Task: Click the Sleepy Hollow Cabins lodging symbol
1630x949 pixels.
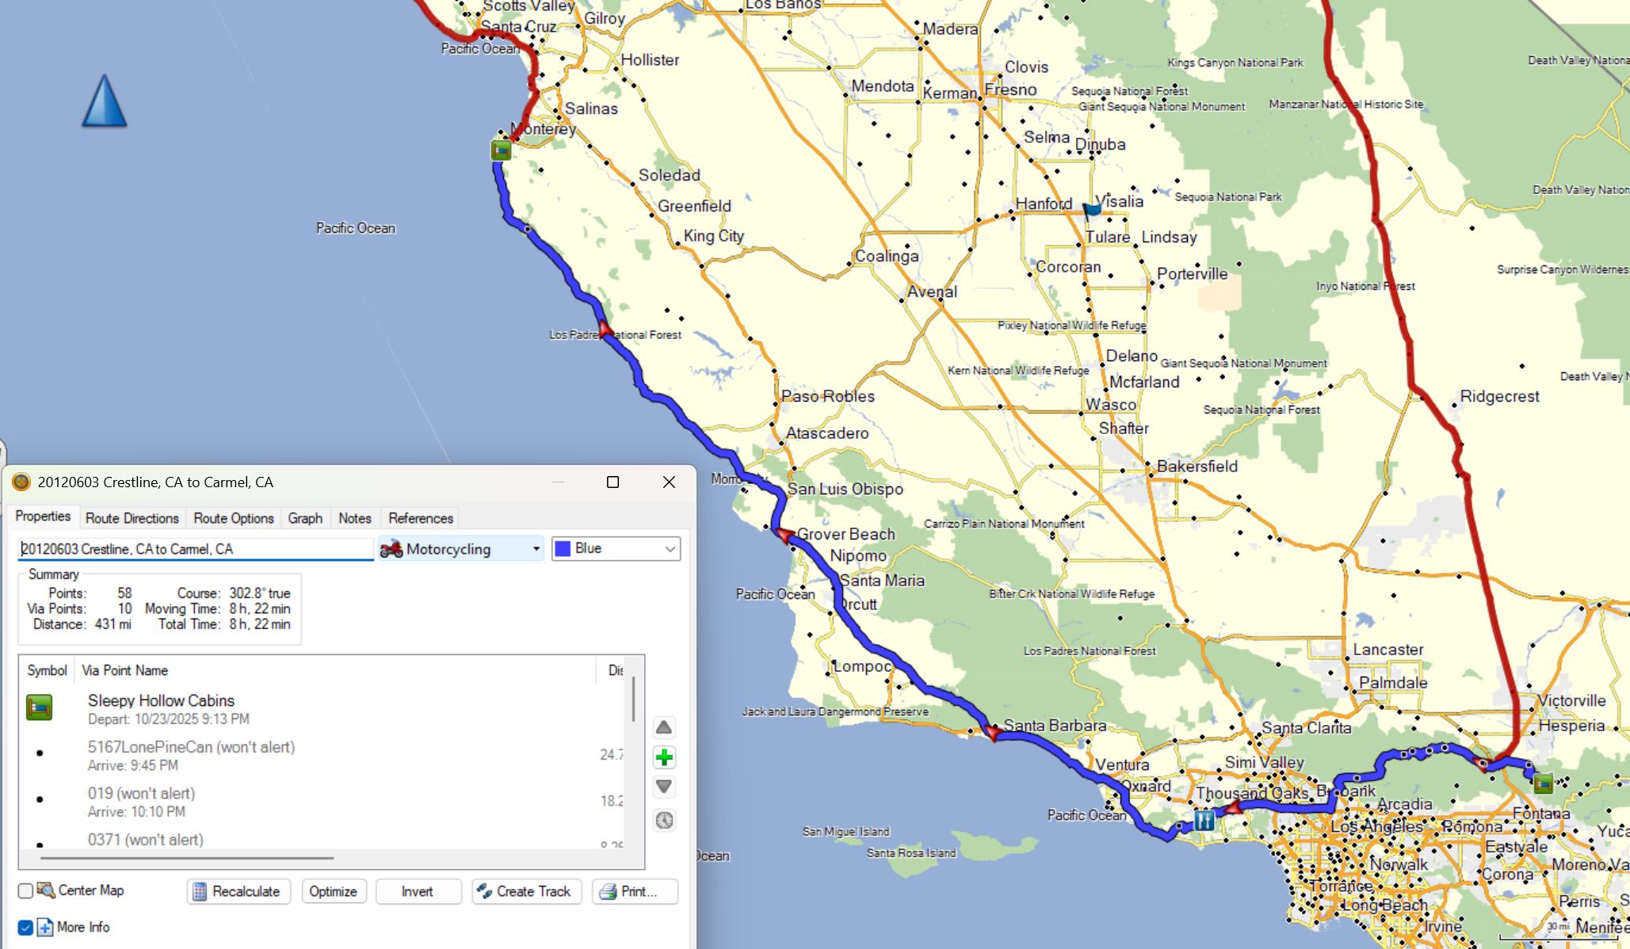Action: [x=39, y=707]
